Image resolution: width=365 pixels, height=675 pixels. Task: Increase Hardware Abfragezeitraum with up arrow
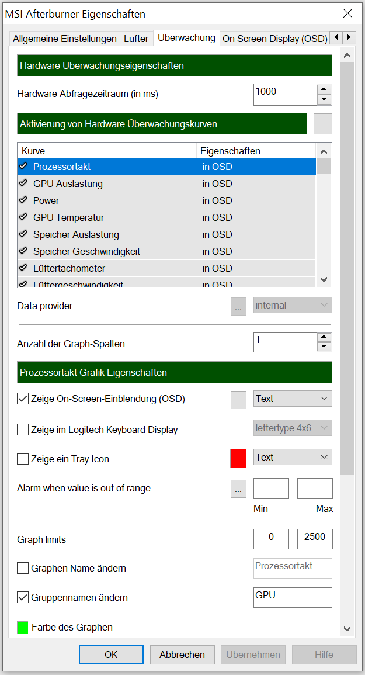[x=325, y=90]
